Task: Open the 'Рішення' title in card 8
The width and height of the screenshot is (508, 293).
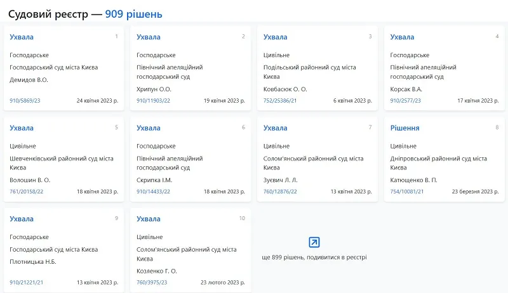Action: [x=404, y=128]
